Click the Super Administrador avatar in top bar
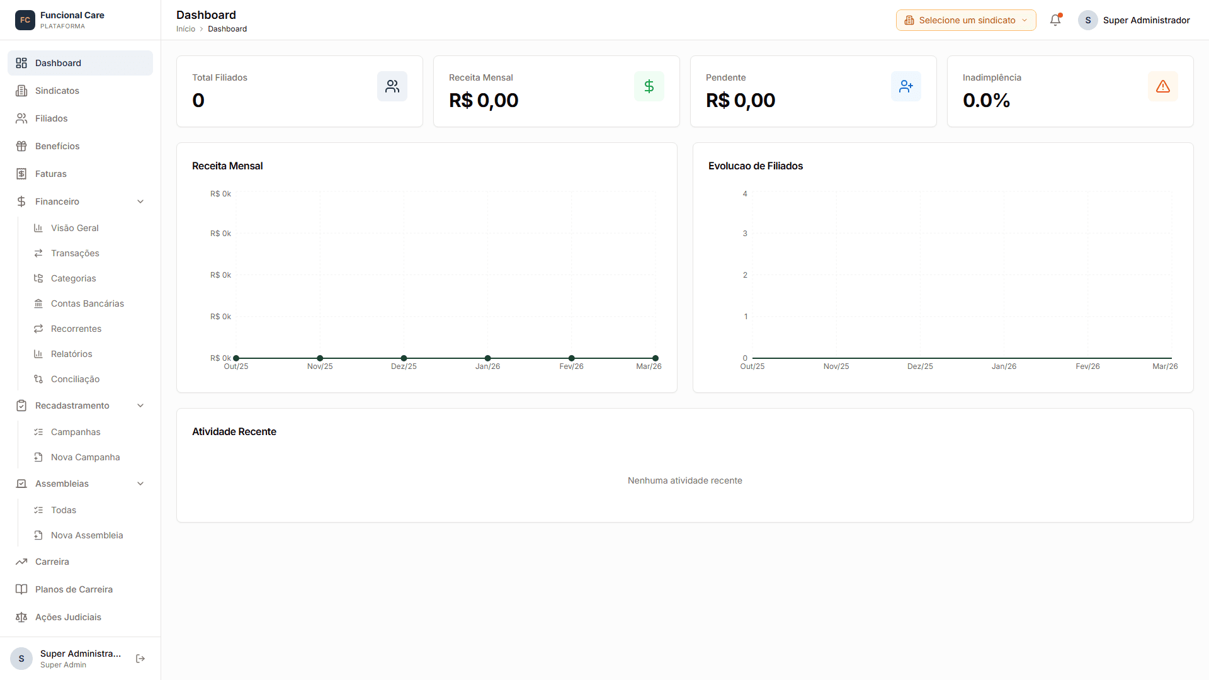Viewport: 1209px width, 680px height. point(1088,20)
